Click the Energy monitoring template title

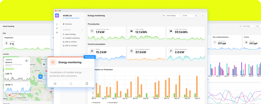point(70,62)
